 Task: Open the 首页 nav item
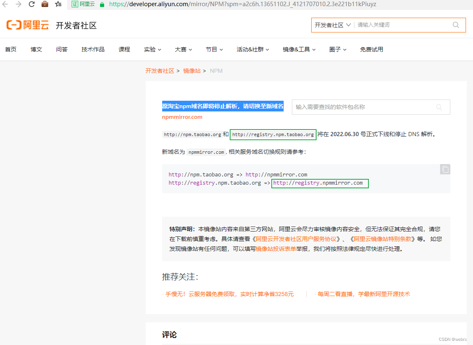click(11, 49)
